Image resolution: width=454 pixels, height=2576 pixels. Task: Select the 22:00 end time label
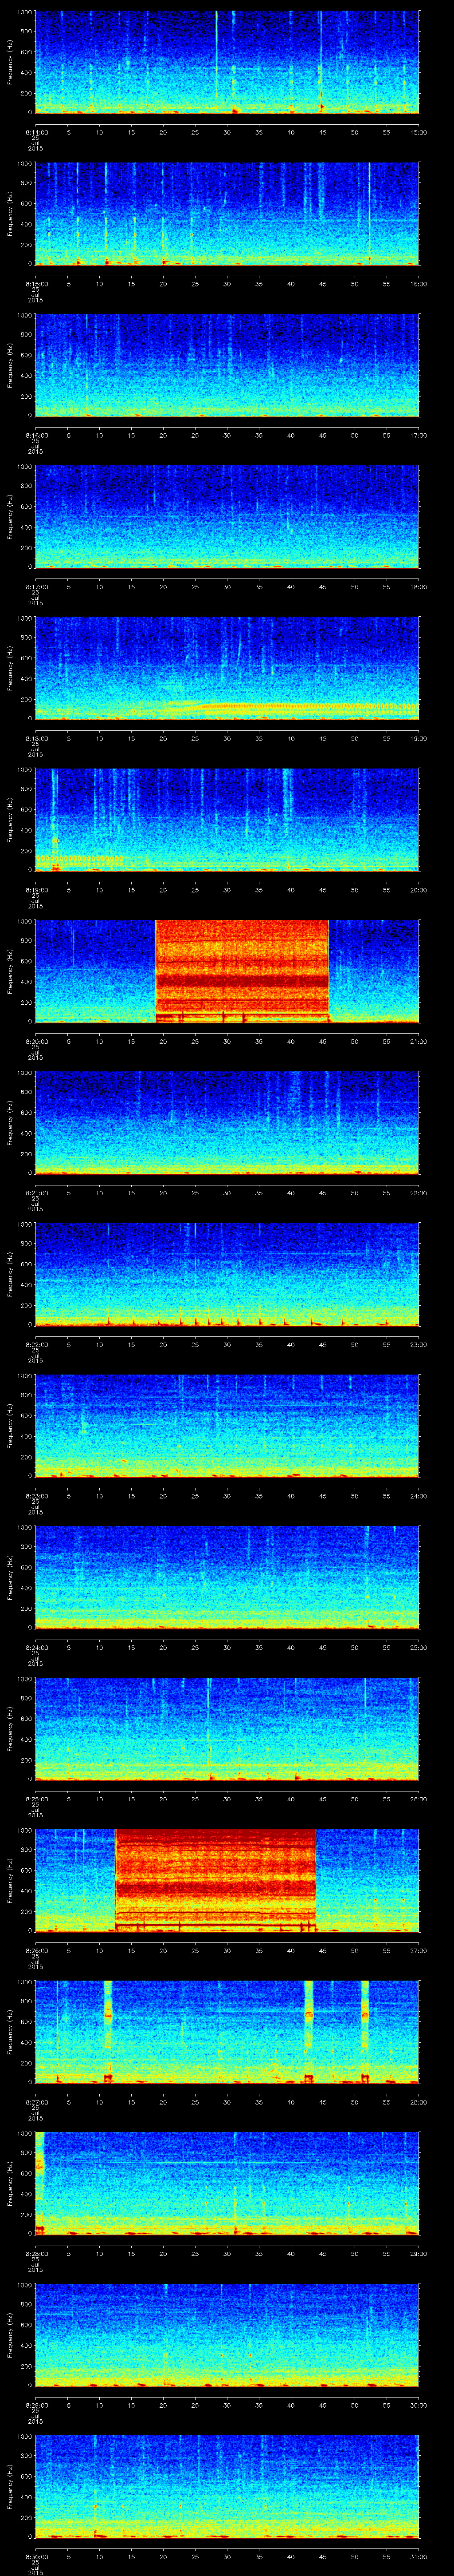419,1193
